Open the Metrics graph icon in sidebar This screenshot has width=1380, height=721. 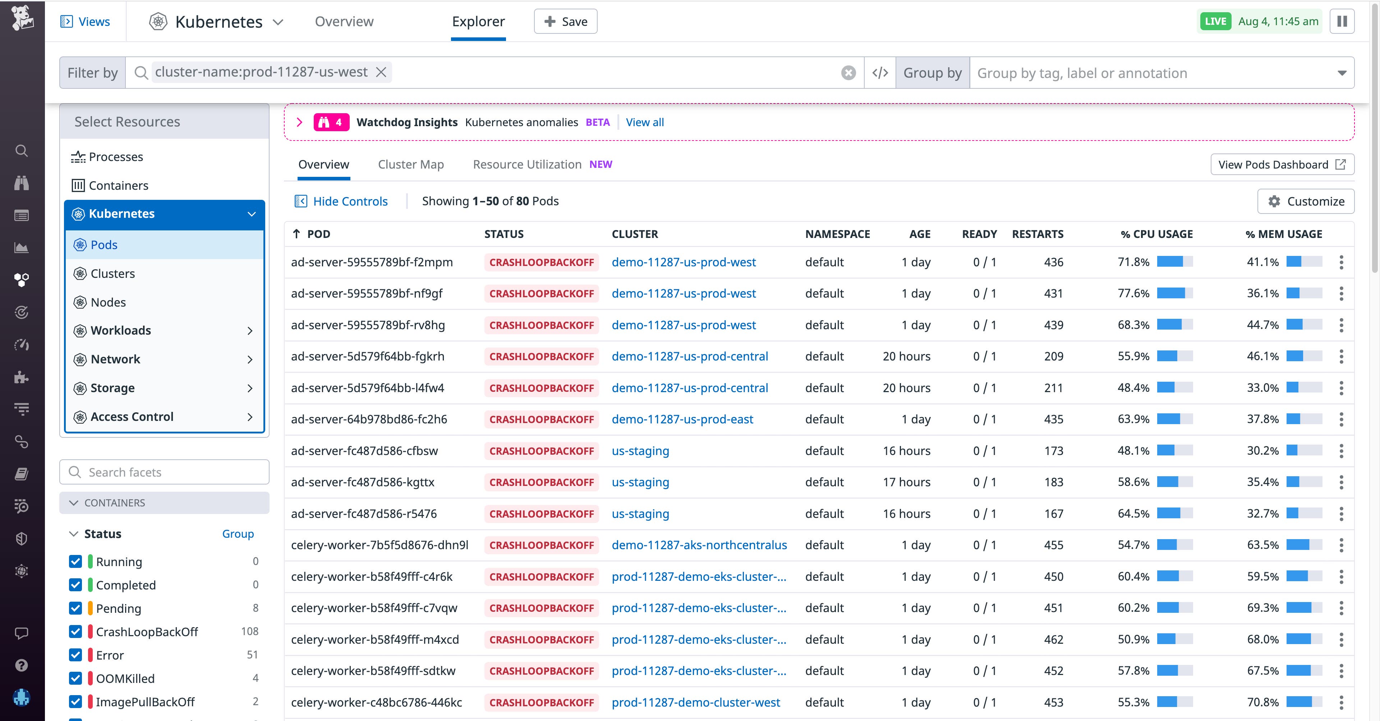[x=22, y=248]
